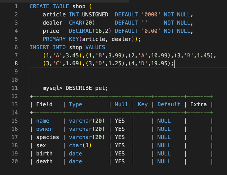Click the NULL default in the name row

pyautogui.click(x=164, y=121)
